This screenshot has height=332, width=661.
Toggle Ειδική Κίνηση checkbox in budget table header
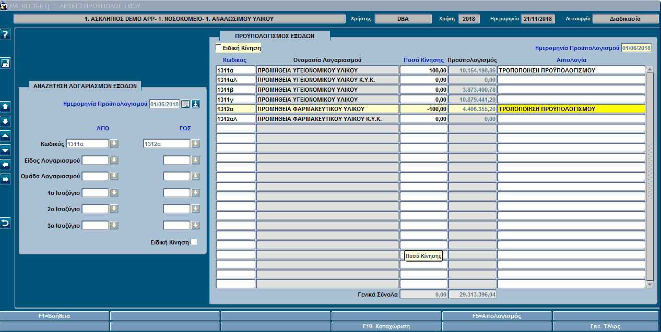tap(219, 48)
